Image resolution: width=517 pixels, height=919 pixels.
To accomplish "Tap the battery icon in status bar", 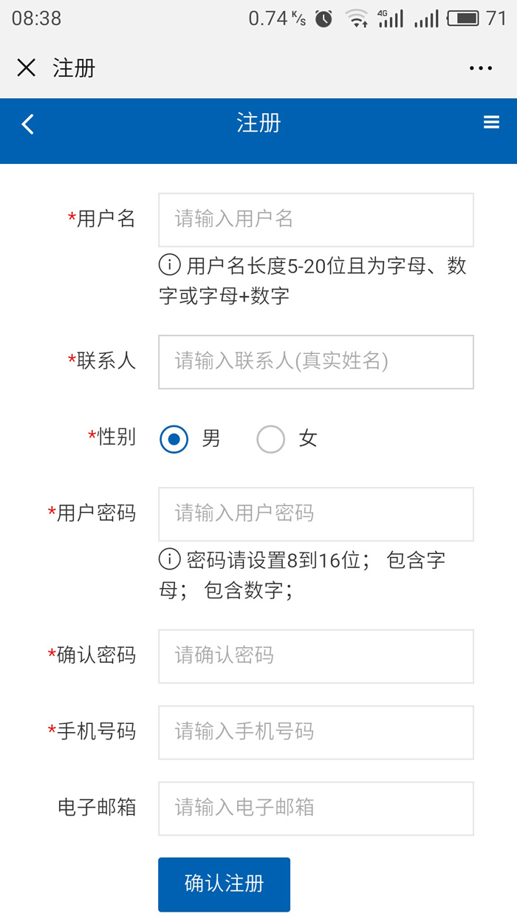I will pos(463,18).
